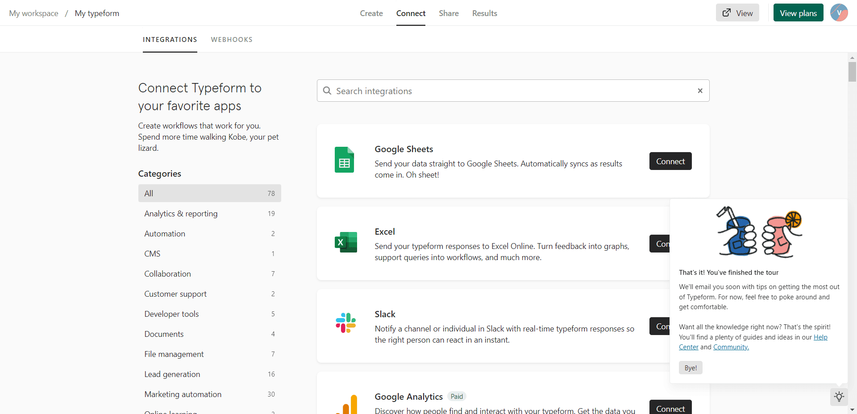Open View plans
This screenshot has width=857, height=414.
[x=798, y=13]
